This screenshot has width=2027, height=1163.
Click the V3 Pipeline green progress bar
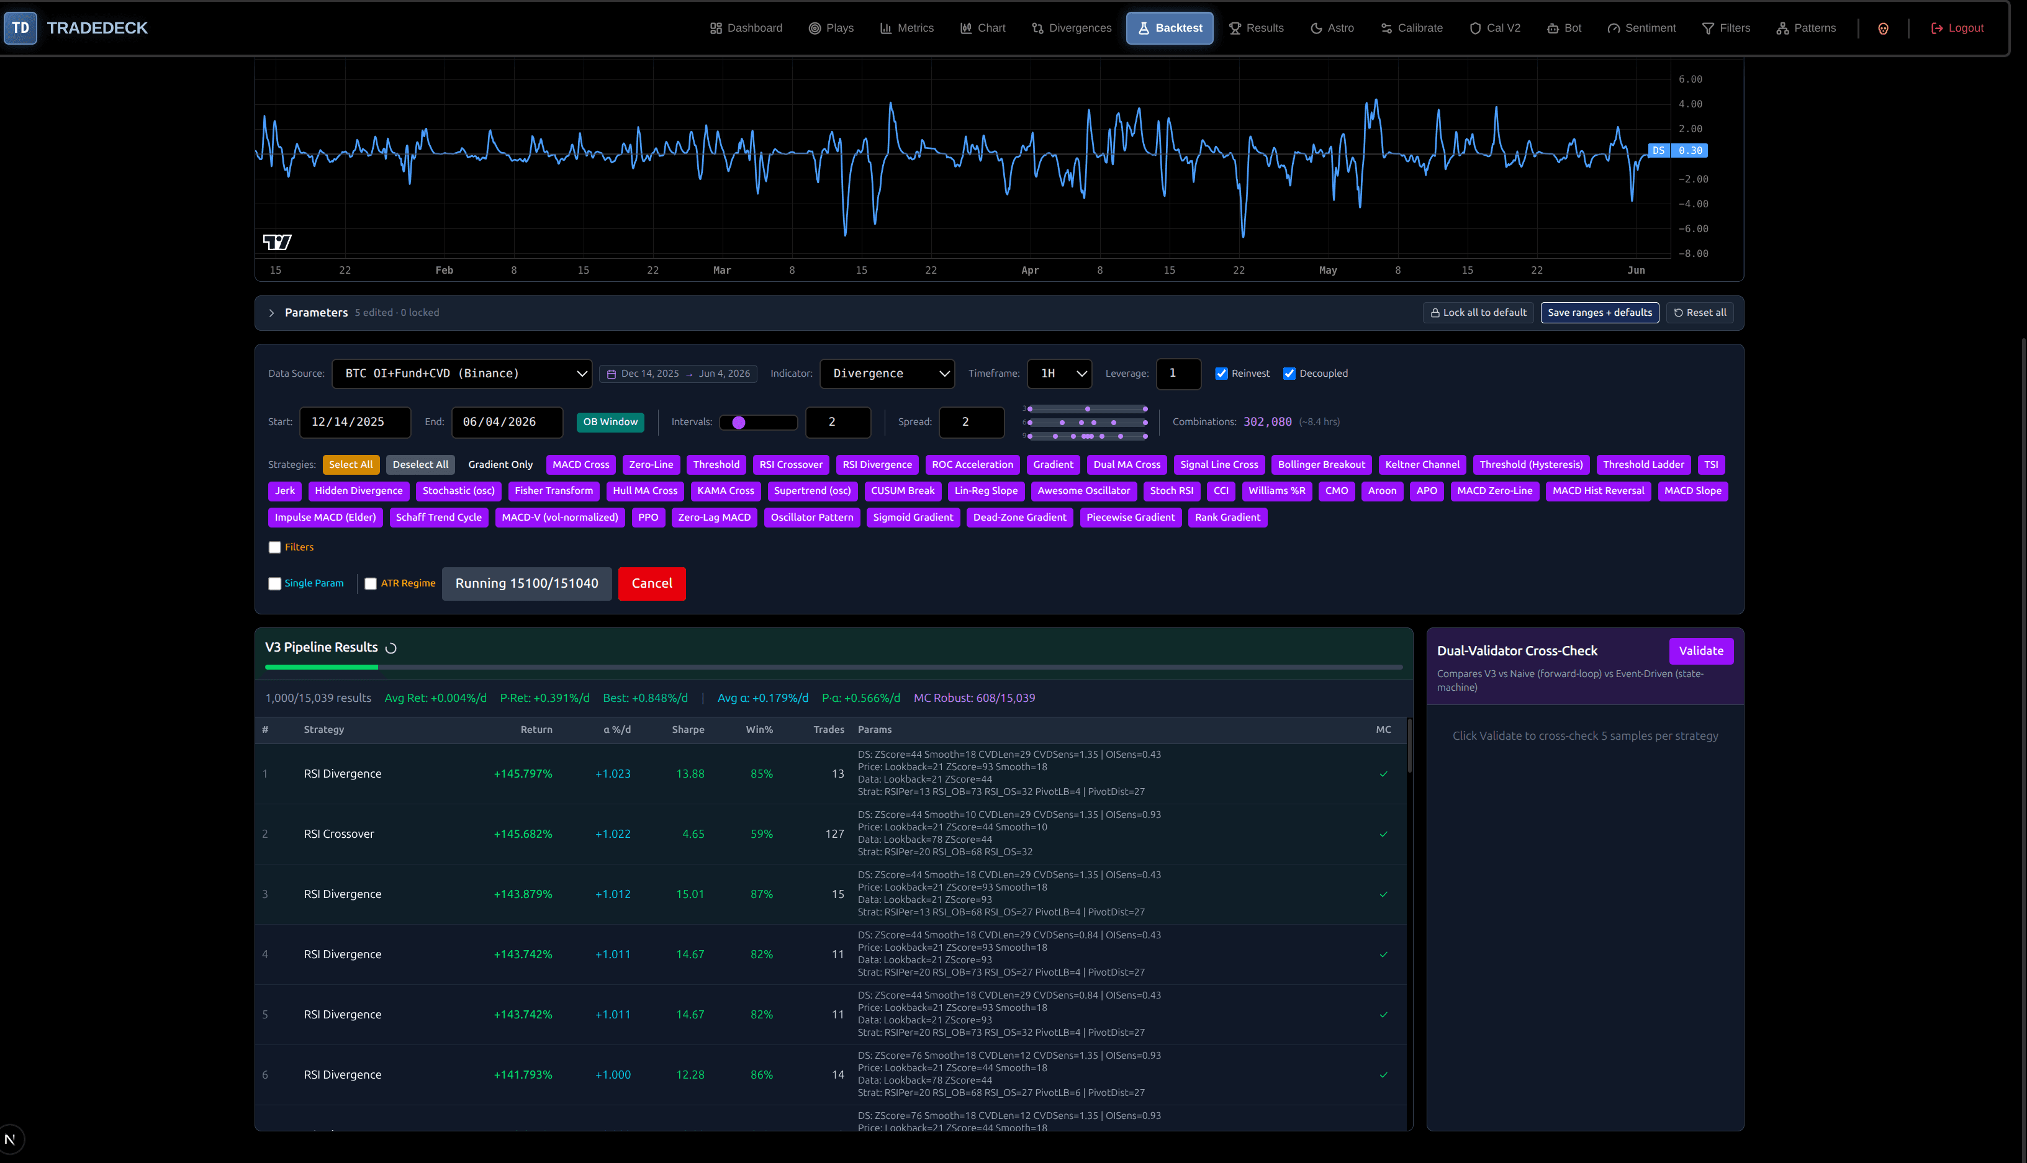pos(321,667)
